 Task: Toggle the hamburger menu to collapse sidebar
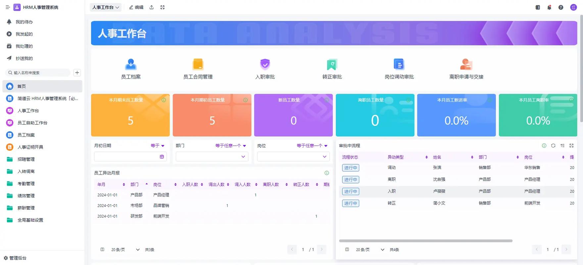tap(8, 7)
